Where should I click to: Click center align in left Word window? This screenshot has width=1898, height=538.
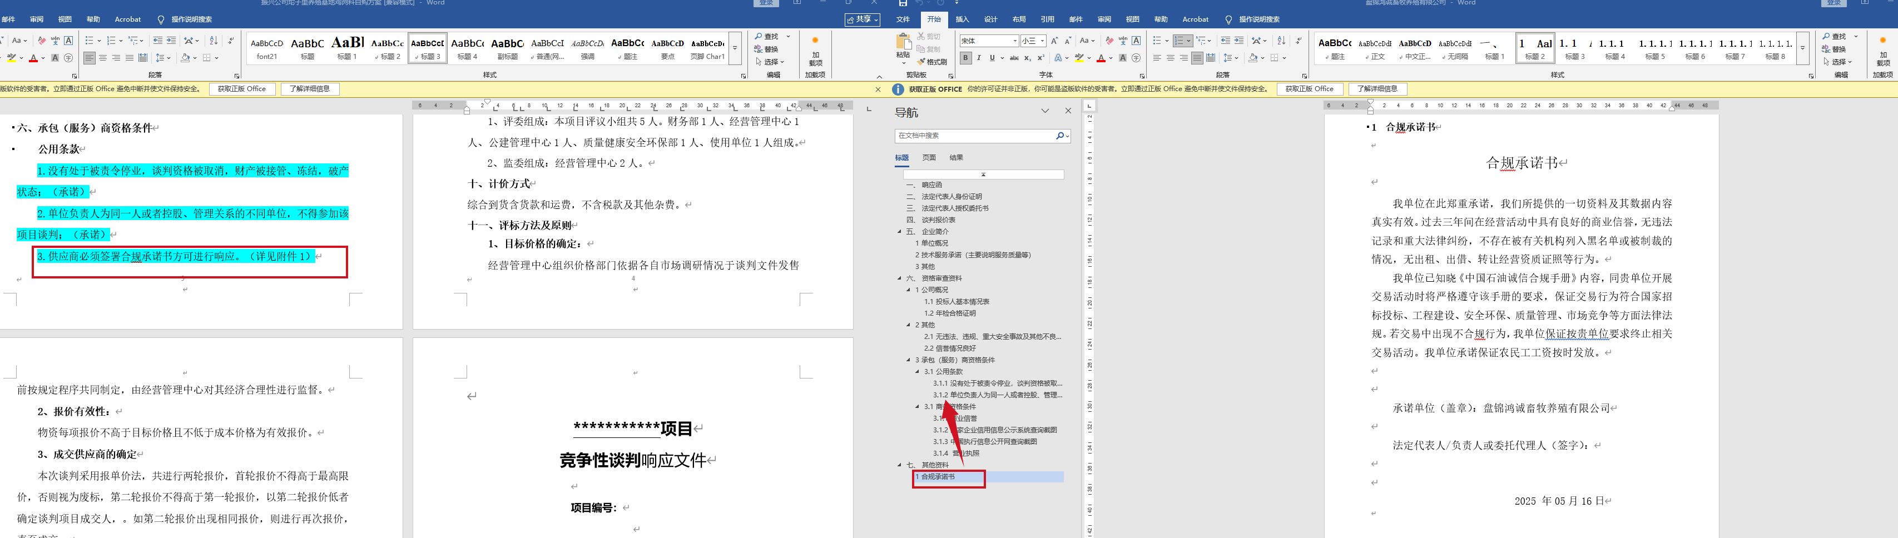coord(102,58)
